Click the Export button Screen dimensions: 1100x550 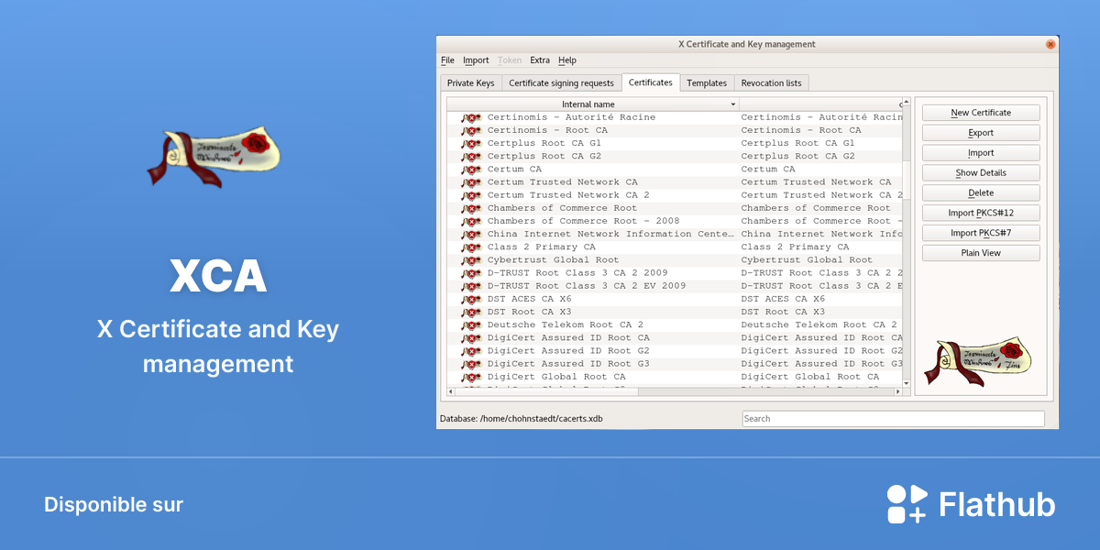[981, 133]
